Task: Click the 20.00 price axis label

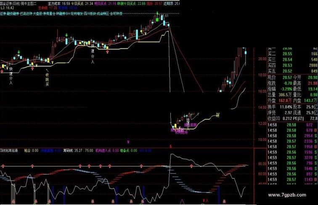Action: [262, 59]
